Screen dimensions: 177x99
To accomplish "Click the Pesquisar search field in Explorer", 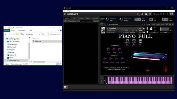I will tap(53, 34).
